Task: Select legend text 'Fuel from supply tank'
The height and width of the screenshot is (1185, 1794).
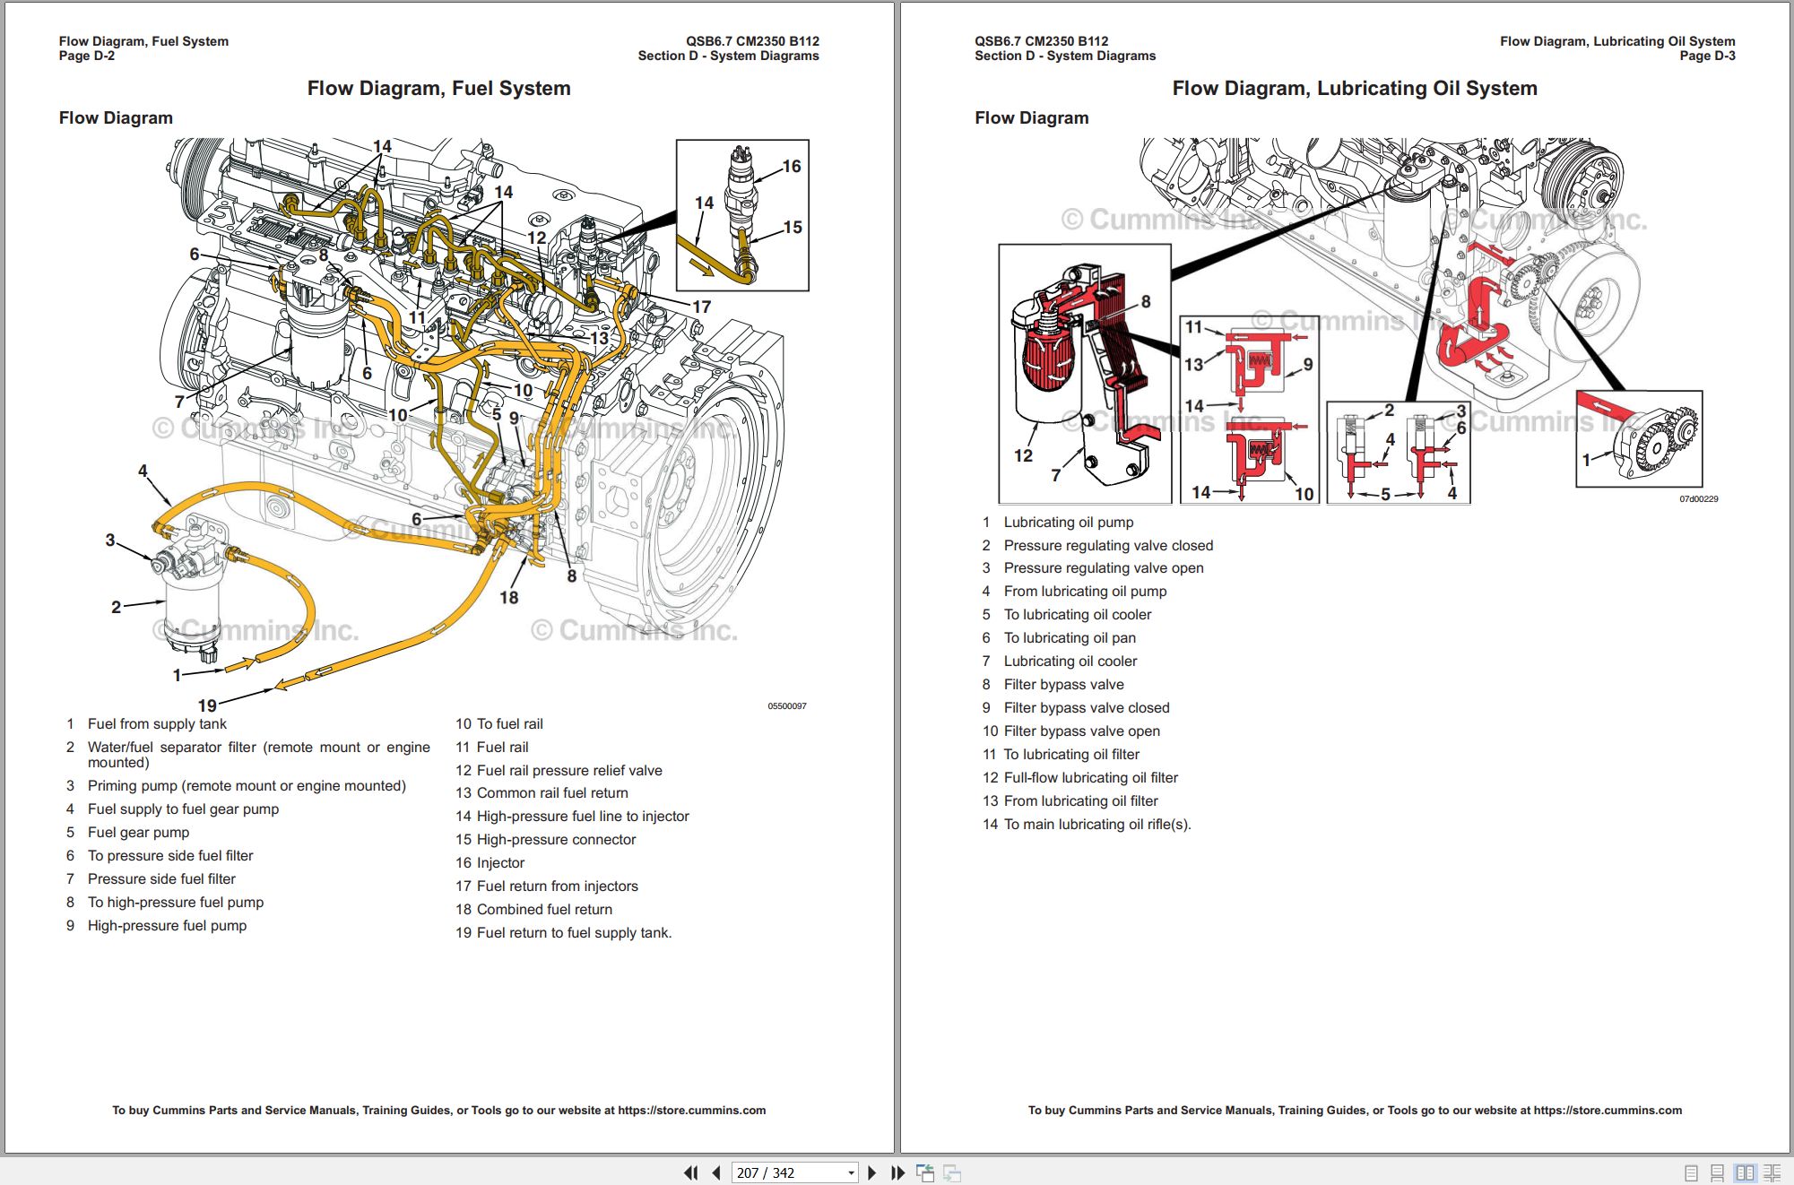Action: [157, 723]
